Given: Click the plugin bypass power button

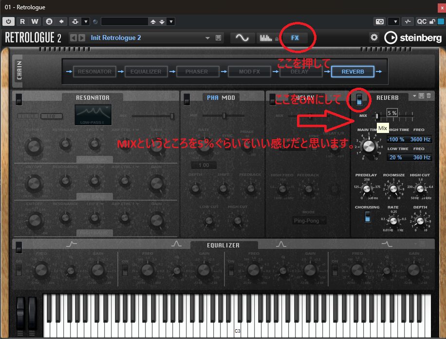Looking at the screenshot, I should [x=9, y=21].
